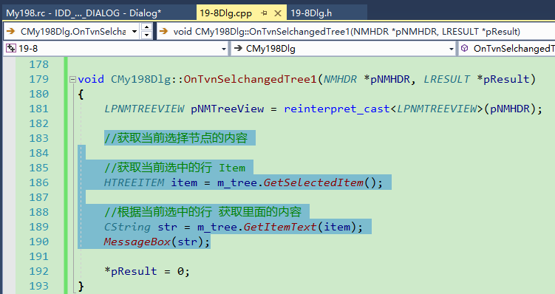555x294 pixels.
Task: Click the stepper down arrow beside navigation dropdown
Action: [x=146, y=35]
